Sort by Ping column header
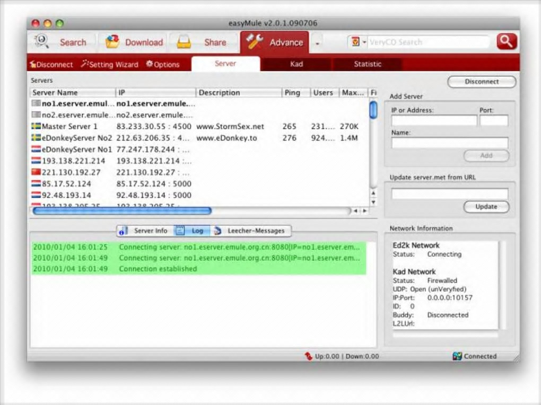Viewport: 541px width, 405px height. 295,92
